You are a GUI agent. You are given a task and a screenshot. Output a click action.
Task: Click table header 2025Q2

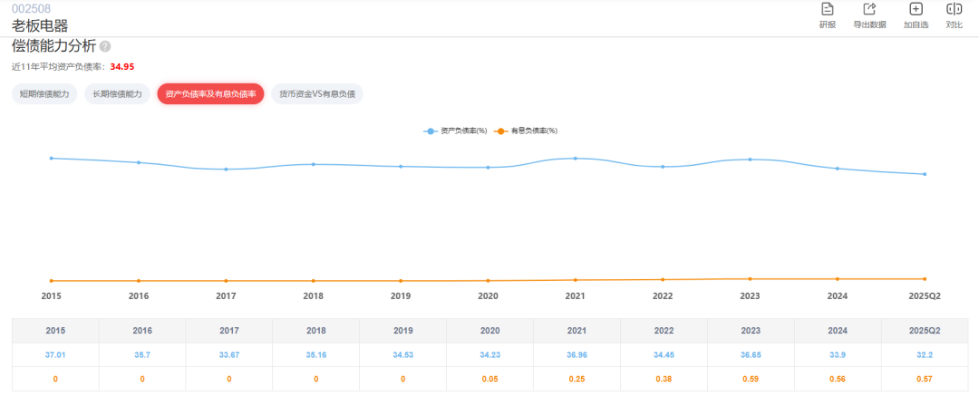click(x=925, y=331)
